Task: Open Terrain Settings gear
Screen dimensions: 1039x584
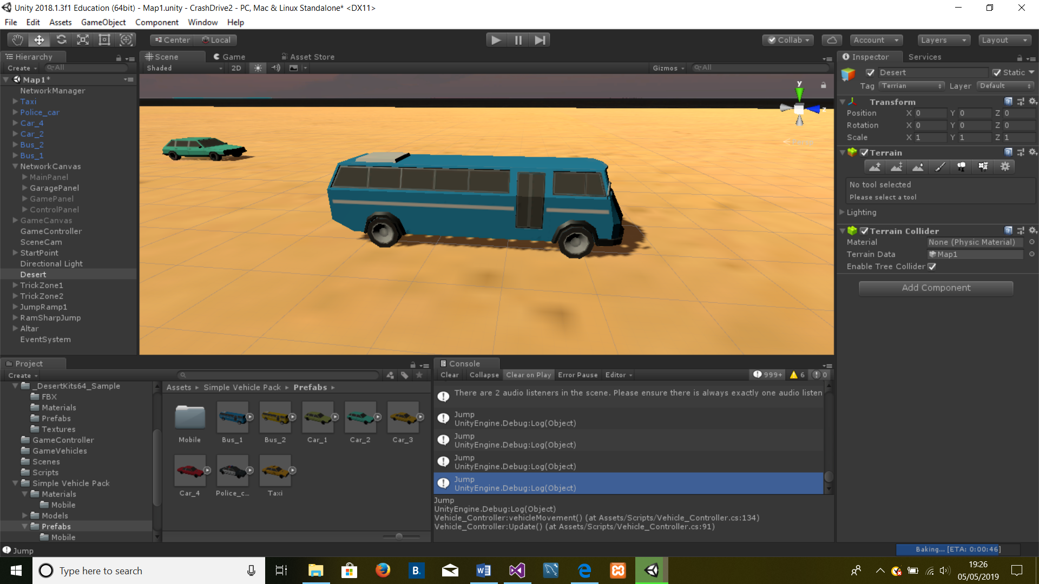Action: (x=1005, y=167)
